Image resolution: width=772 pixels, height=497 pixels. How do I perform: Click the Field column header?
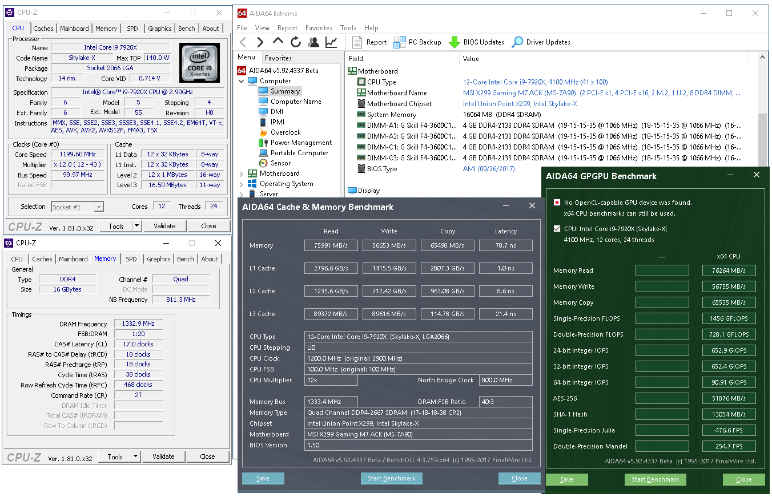[402, 58]
